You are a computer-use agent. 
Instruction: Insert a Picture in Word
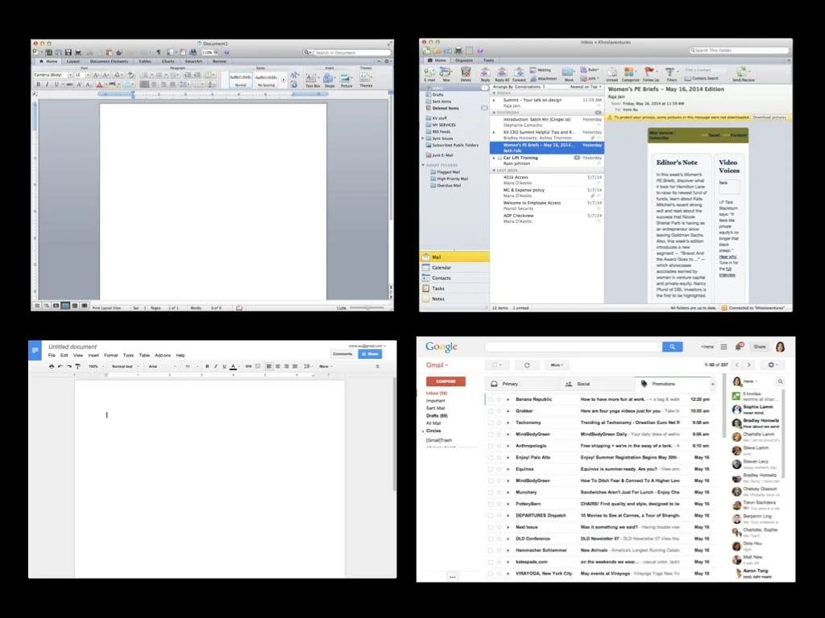coord(346,80)
